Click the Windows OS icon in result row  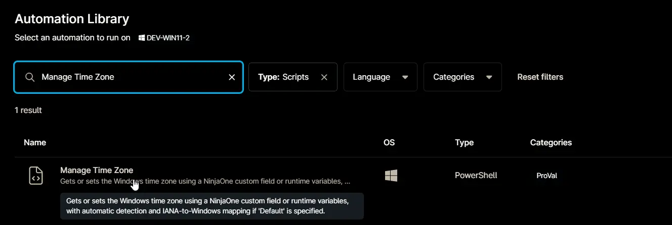click(x=391, y=176)
